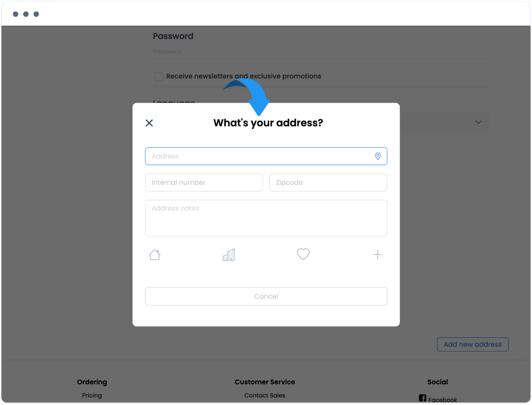
Task: Click the "Ordering" footer heading
Action: pos(92,382)
